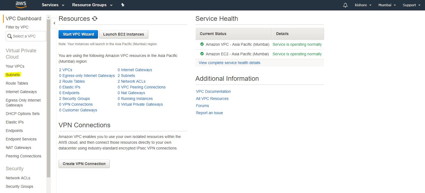Open the View complete service health details link
Image resolution: width=425 pixels, height=193 pixels.
click(x=229, y=63)
